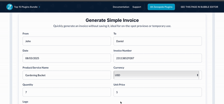Open the Support menu link

click(137, 7)
